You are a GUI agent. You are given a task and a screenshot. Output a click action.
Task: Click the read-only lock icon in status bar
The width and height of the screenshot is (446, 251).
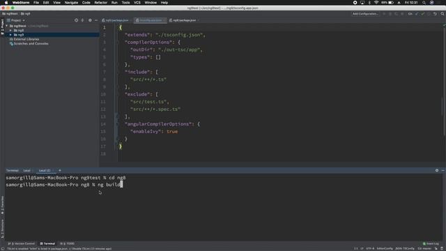click(436, 248)
